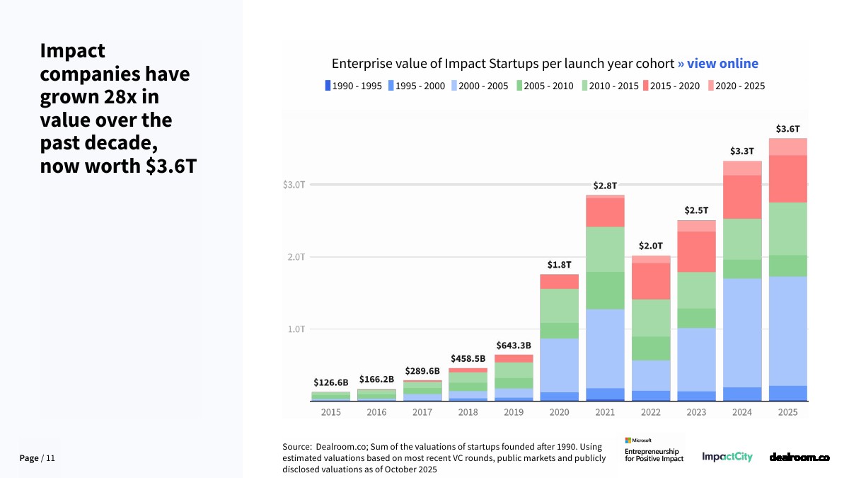Click the ImpactCity logo
The image size is (849, 478).
tap(727, 457)
